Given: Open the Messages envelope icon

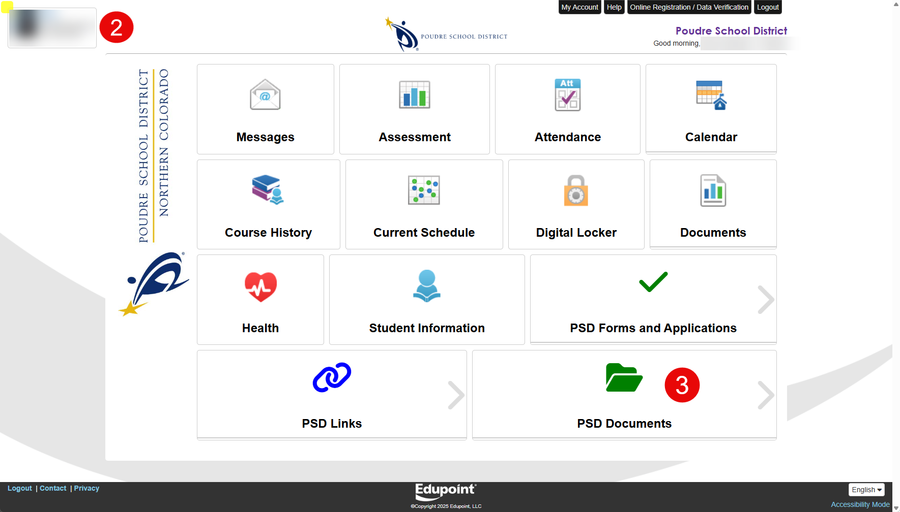Looking at the screenshot, I should (x=265, y=95).
